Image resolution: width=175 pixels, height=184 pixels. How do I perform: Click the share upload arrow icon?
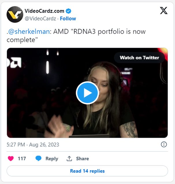coord(69,158)
